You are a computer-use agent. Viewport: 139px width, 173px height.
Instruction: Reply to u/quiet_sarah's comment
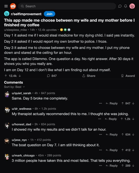click(x=111, y=104)
